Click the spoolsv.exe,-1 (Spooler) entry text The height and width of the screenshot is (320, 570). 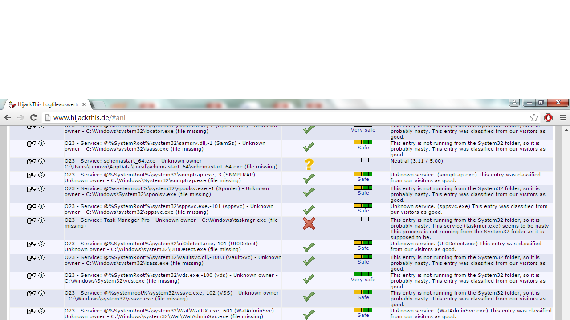pyautogui.click(x=167, y=192)
